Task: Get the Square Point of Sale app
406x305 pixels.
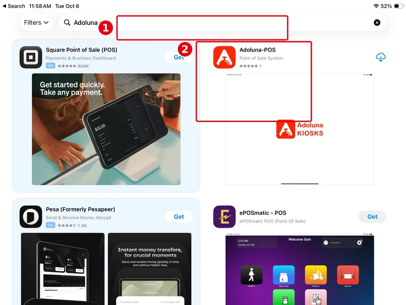Action: (179, 57)
